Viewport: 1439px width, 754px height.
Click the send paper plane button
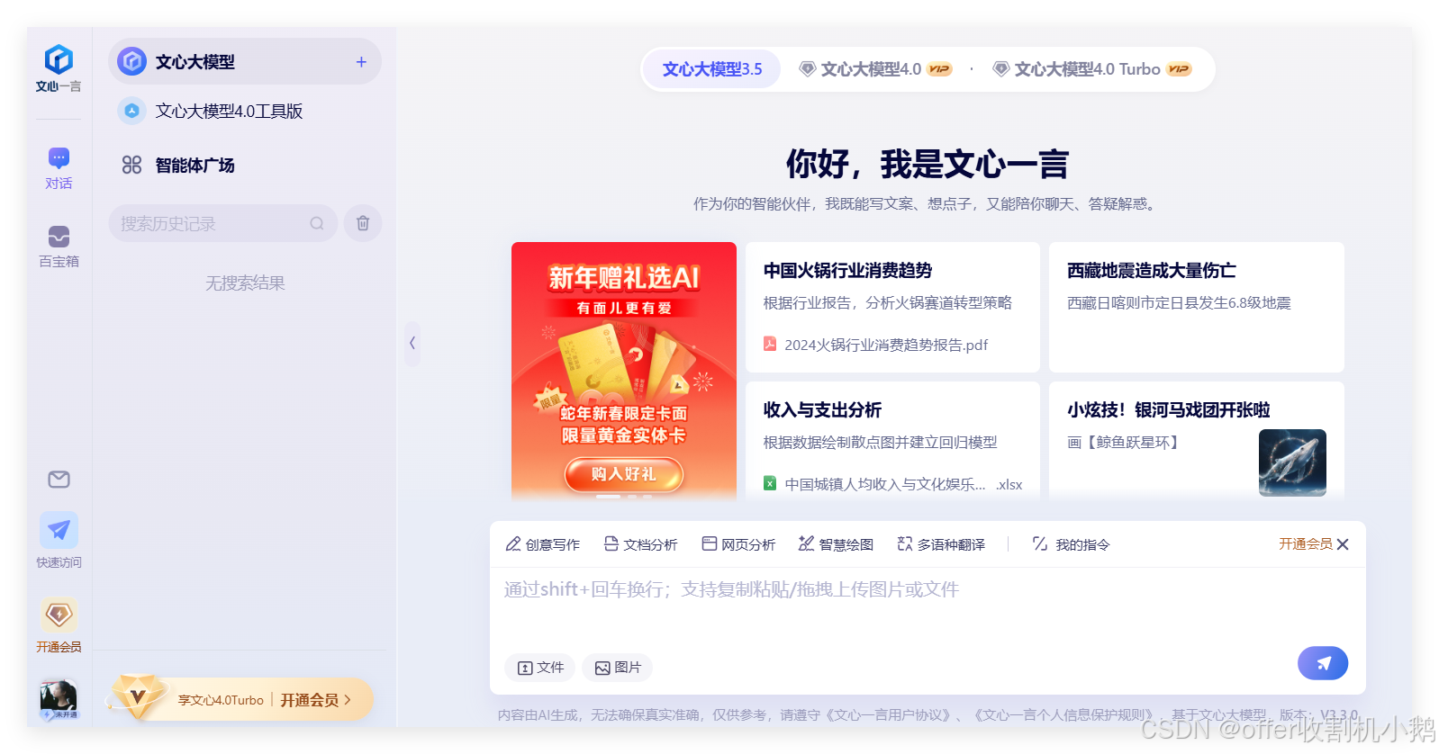tap(1323, 663)
